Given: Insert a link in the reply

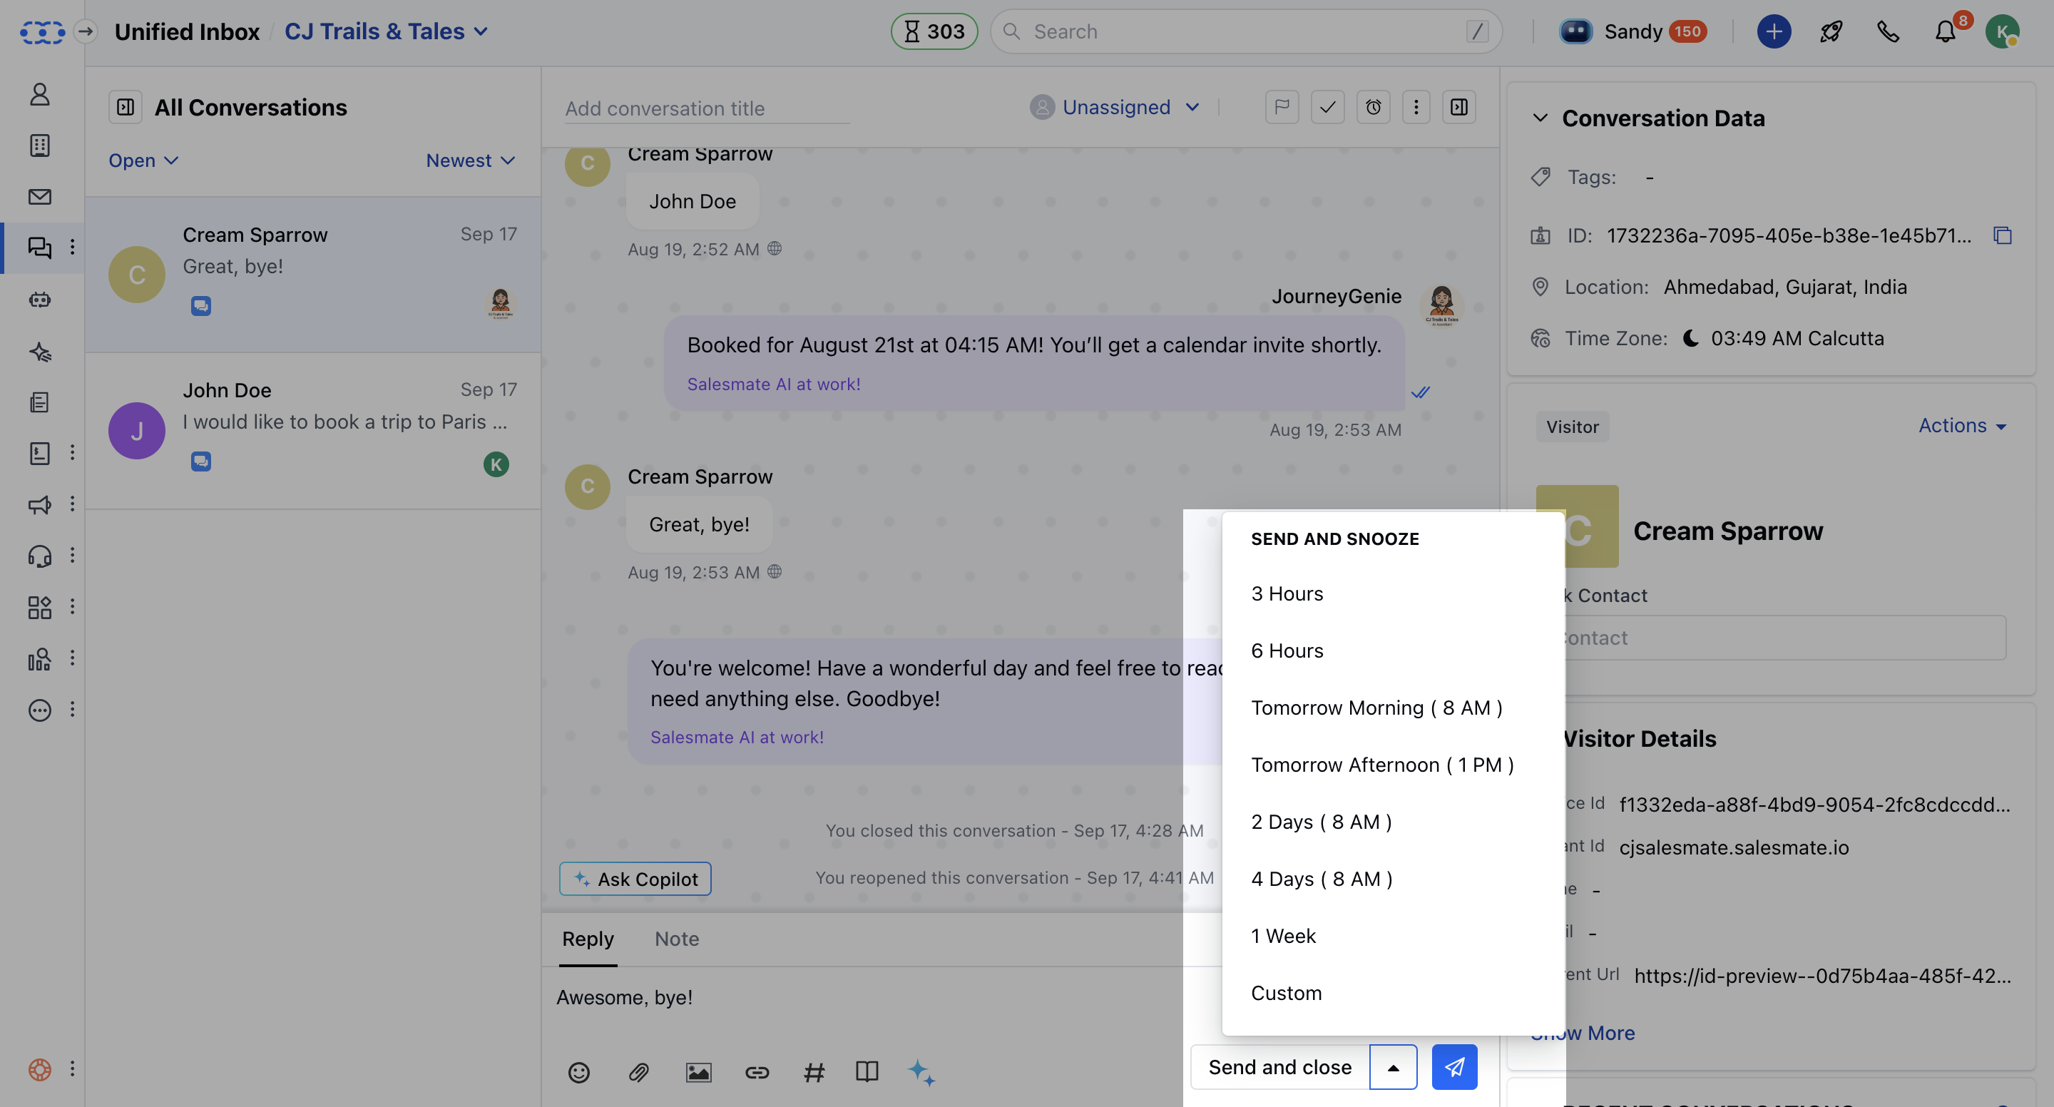Looking at the screenshot, I should (x=757, y=1072).
